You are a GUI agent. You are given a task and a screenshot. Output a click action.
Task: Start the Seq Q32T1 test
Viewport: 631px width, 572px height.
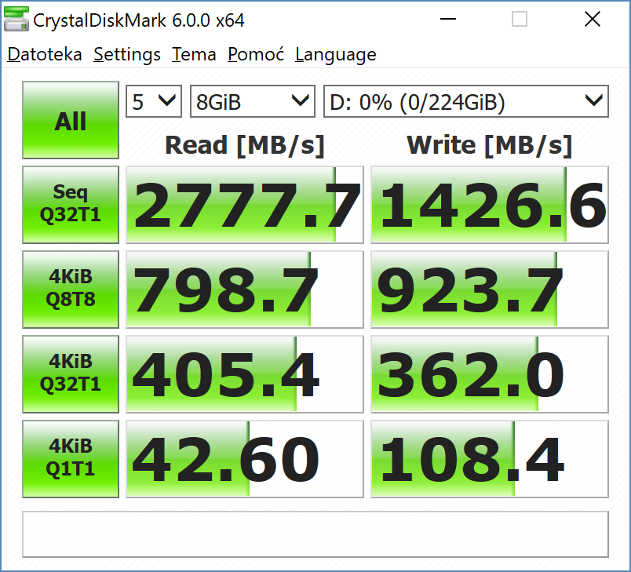coord(71,205)
